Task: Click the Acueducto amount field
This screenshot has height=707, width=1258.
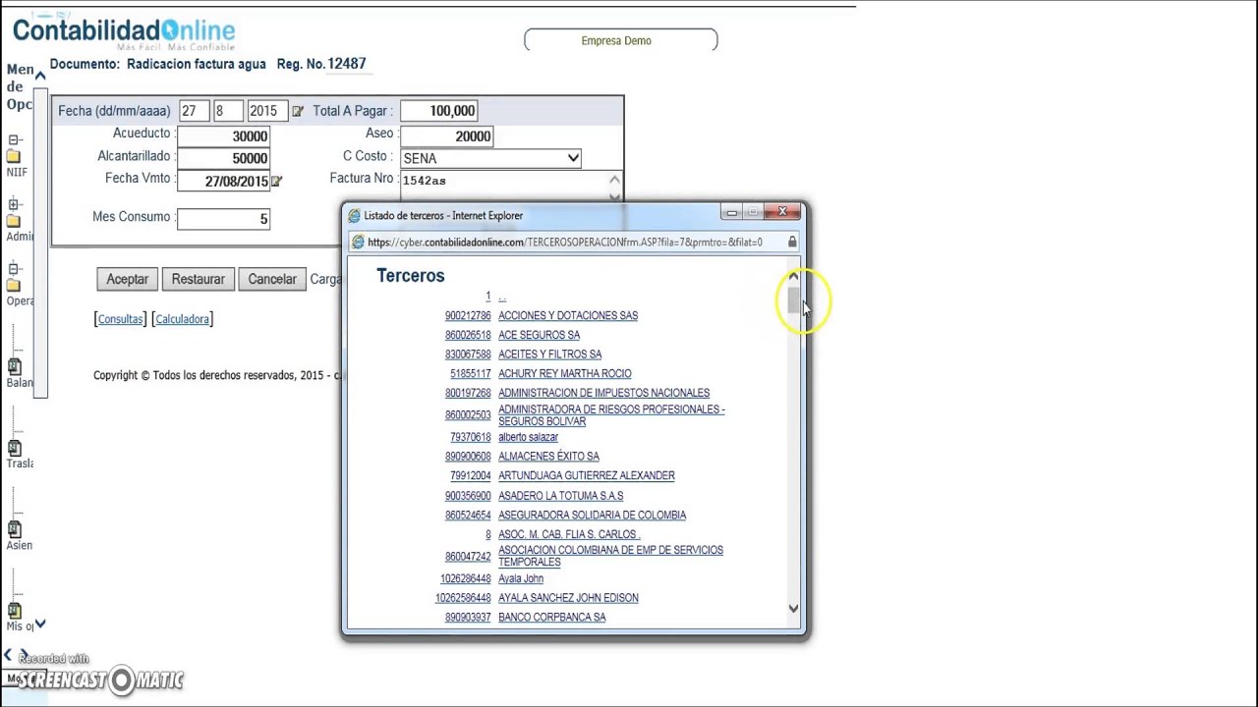Action: point(223,136)
